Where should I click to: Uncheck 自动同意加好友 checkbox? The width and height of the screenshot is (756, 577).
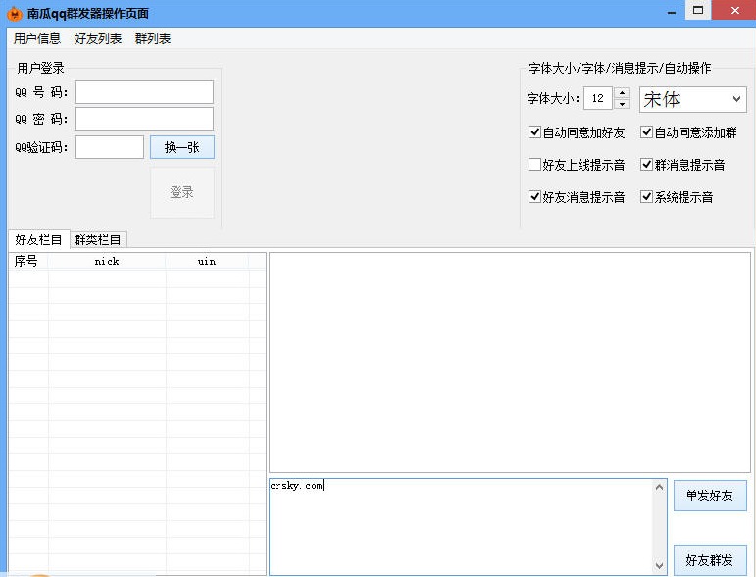coord(534,132)
